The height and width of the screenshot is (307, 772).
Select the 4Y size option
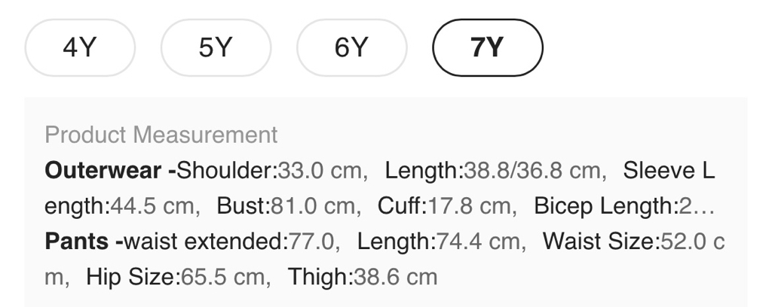point(80,48)
